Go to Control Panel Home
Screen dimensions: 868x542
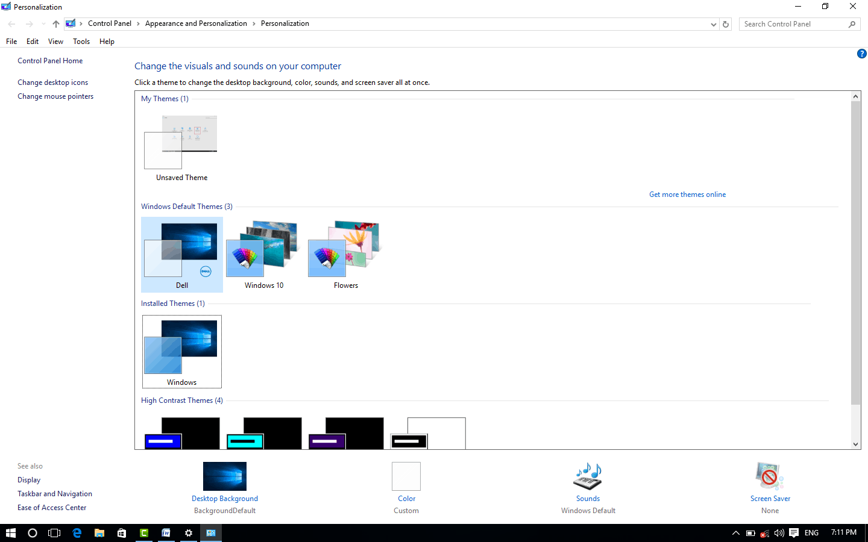(50, 61)
